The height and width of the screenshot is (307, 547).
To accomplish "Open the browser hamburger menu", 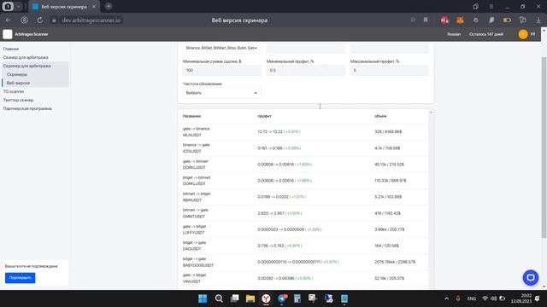I will point(491,7).
